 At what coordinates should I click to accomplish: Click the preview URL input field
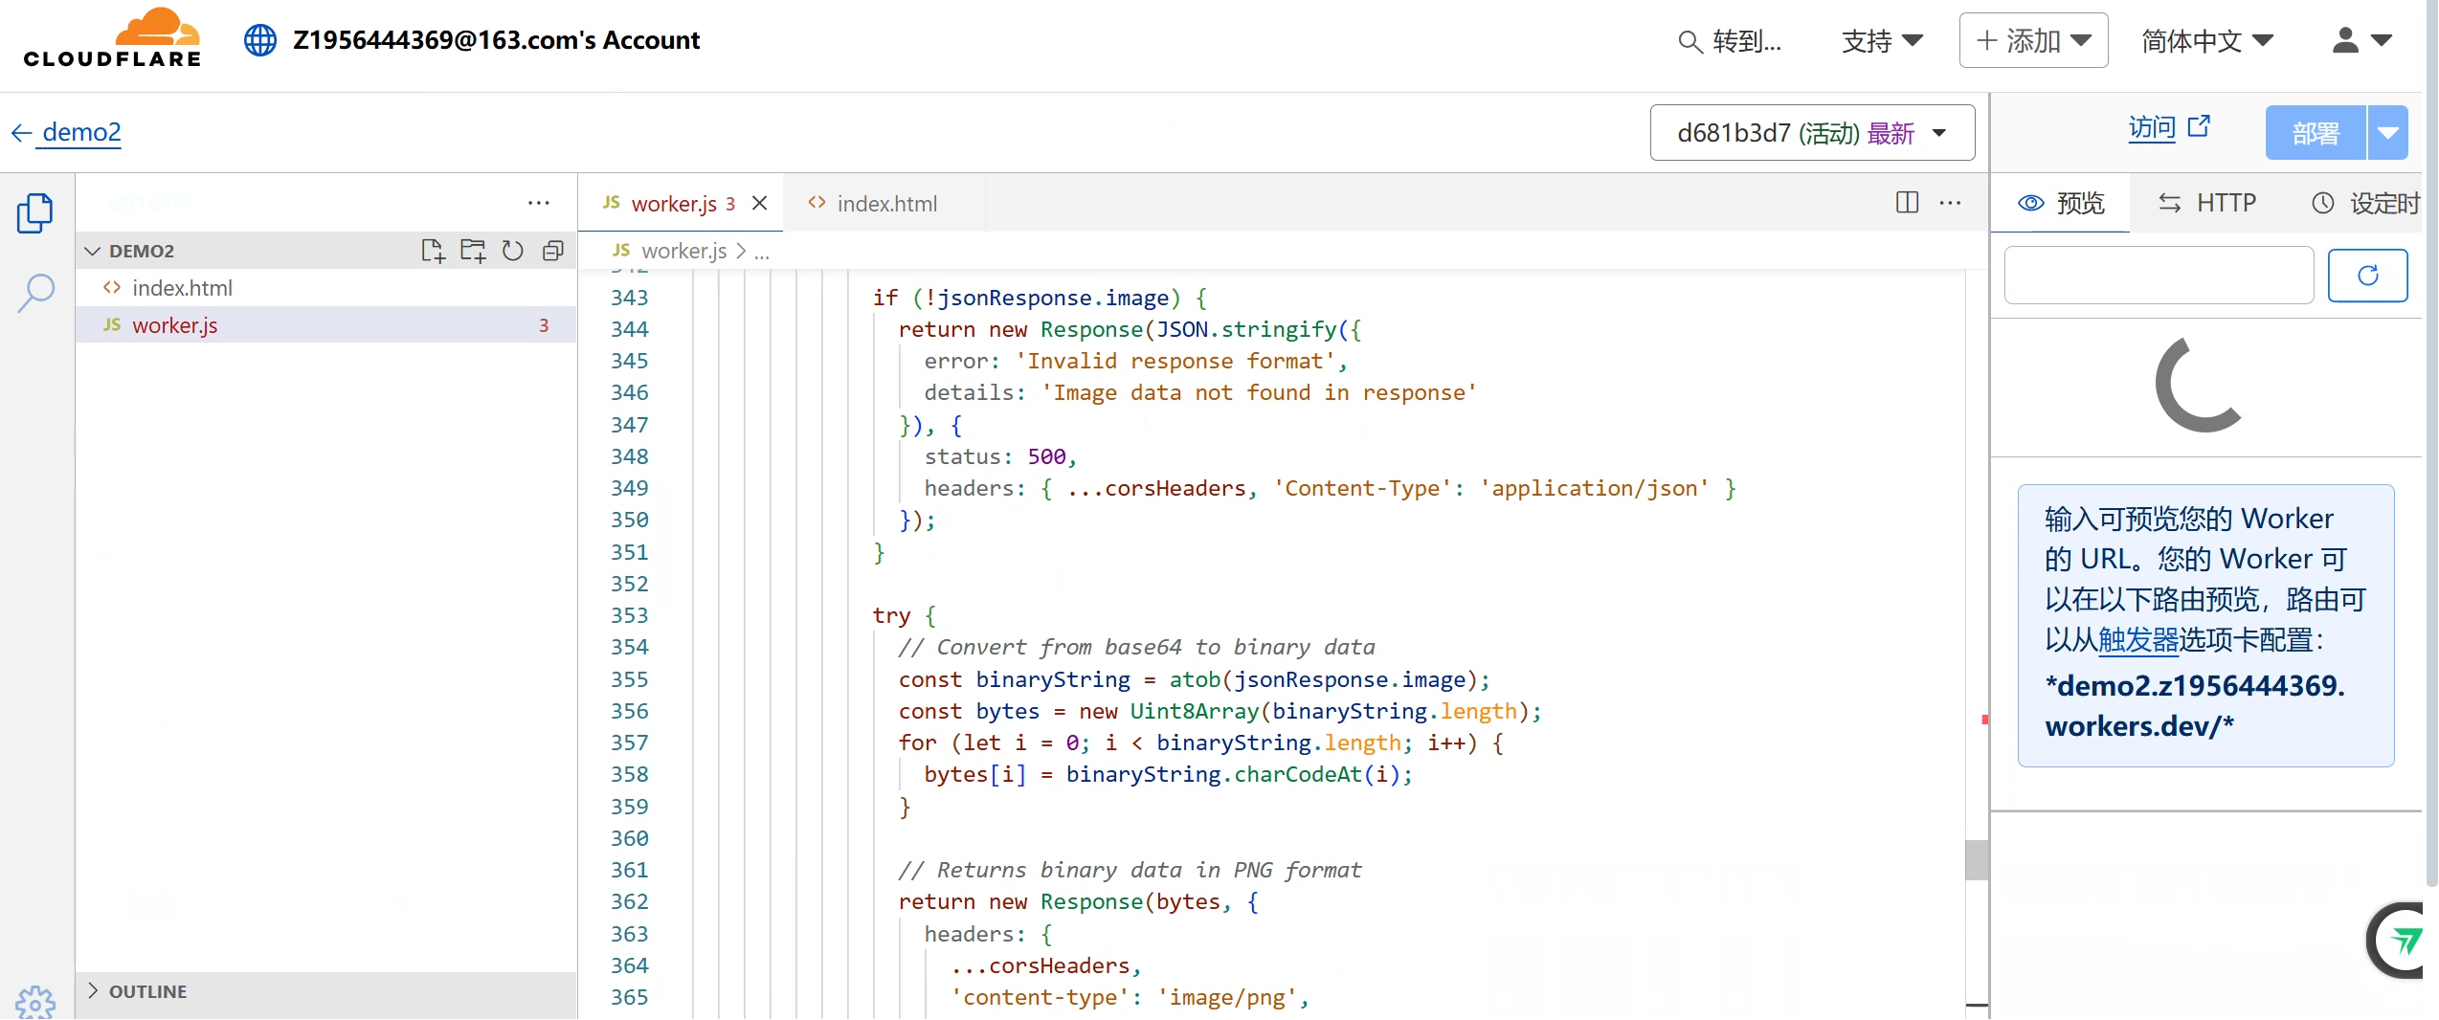pos(2159,276)
